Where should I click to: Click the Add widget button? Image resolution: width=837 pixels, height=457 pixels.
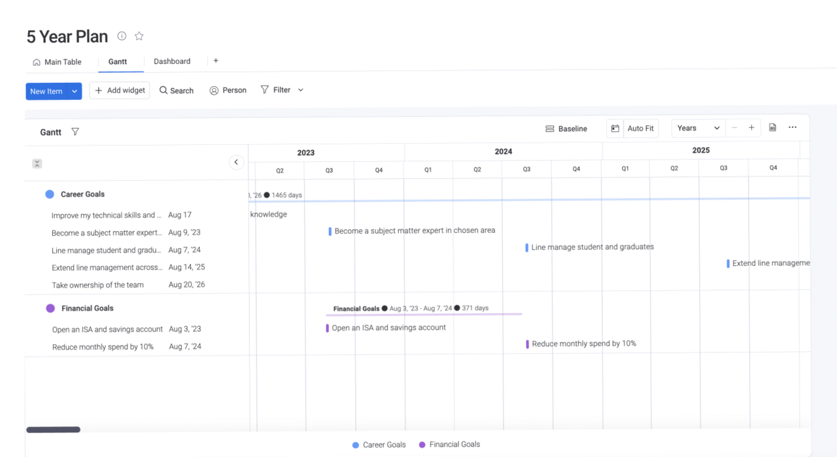click(120, 90)
